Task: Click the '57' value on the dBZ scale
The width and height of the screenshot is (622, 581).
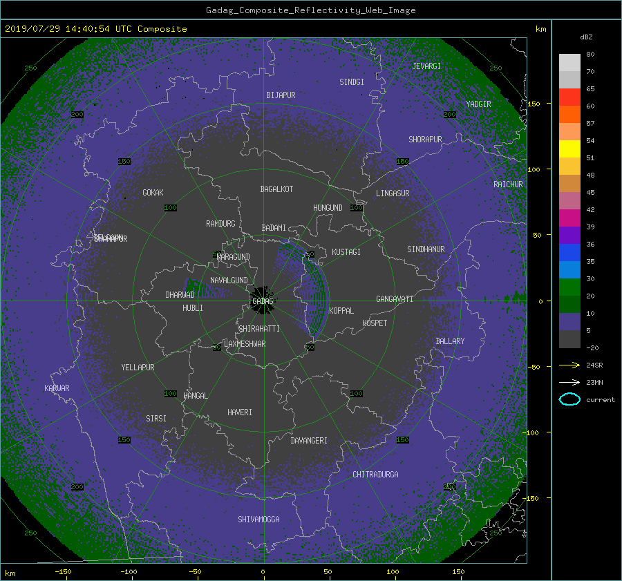Action: [590, 124]
